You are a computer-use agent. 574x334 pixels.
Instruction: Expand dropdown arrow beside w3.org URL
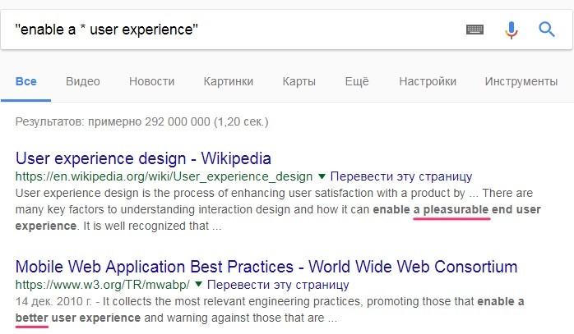tap(198, 284)
